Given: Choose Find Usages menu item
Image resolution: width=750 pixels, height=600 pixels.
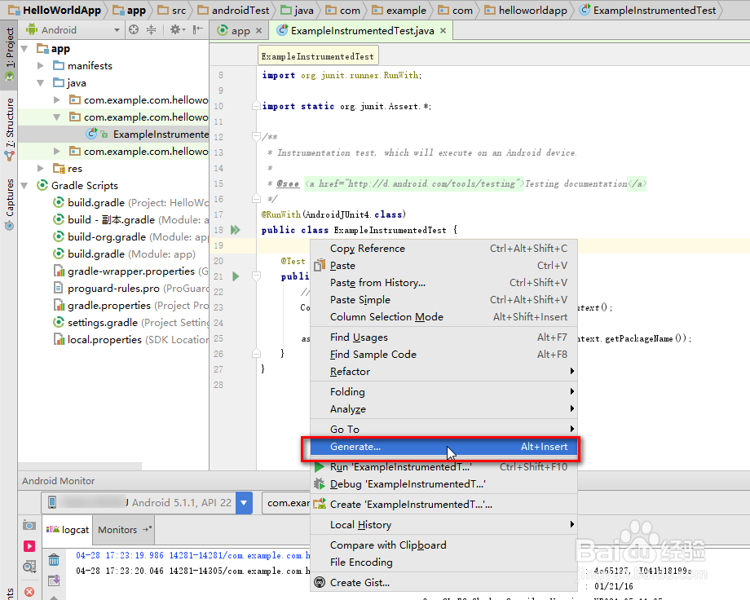Looking at the screenshot, I should [443, 337].
